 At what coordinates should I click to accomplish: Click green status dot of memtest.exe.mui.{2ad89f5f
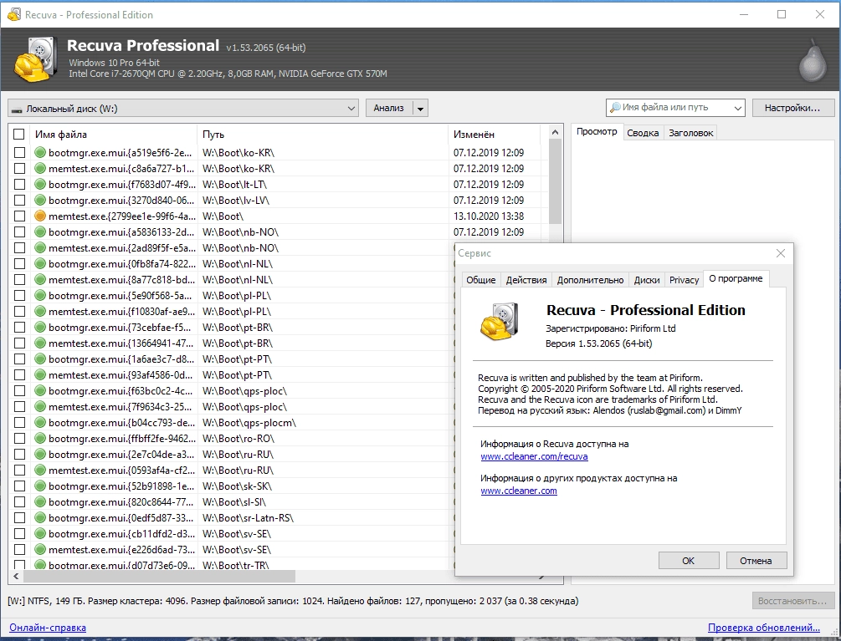39,248
